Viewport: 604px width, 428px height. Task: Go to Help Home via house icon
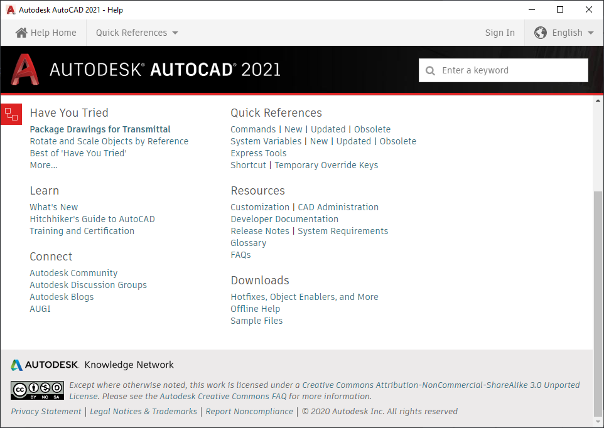click(x=21, y=33)
